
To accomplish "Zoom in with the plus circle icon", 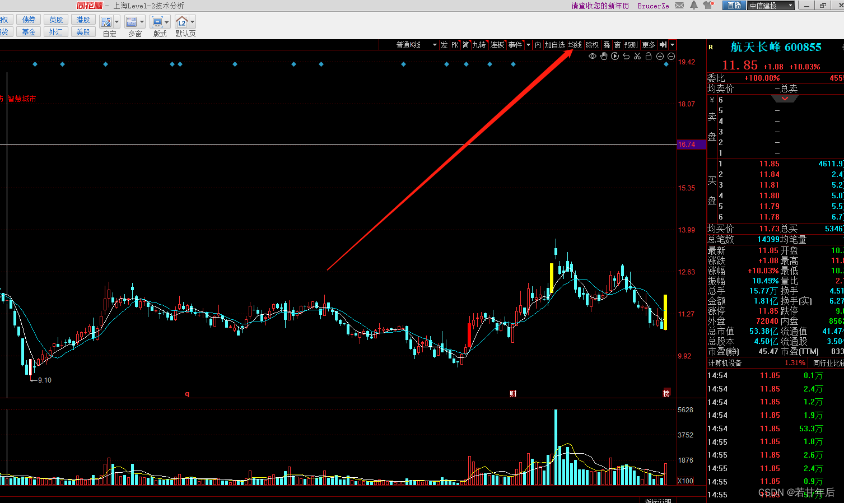I will (x=660, y=57).
